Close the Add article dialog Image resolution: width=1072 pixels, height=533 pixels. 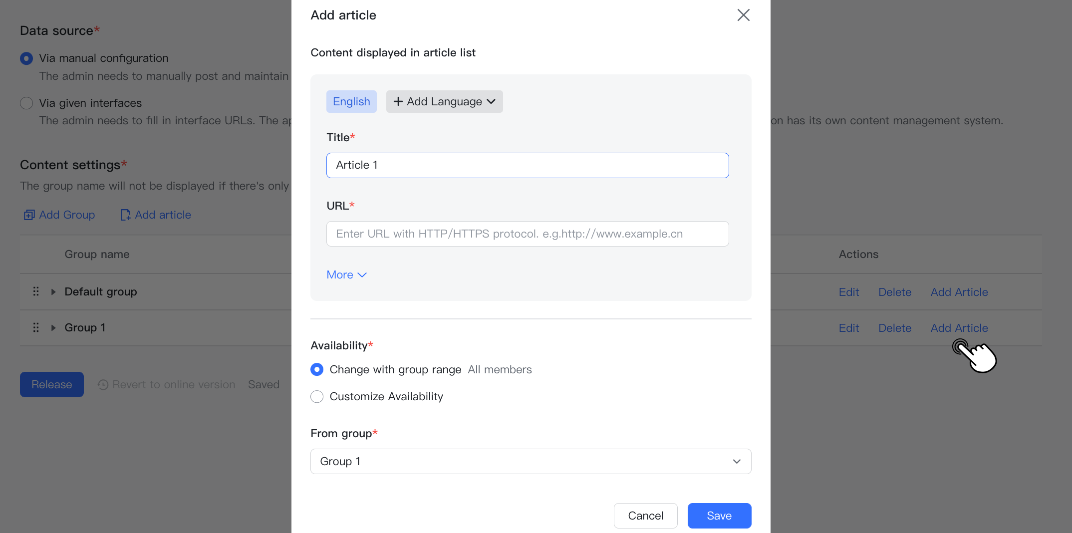pos(743,15)
